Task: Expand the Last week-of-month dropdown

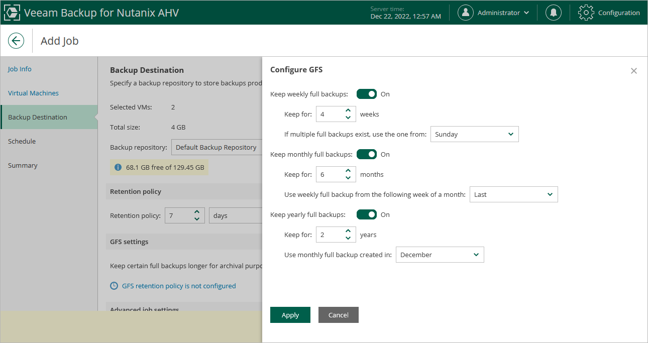Action: coord(513,194)
